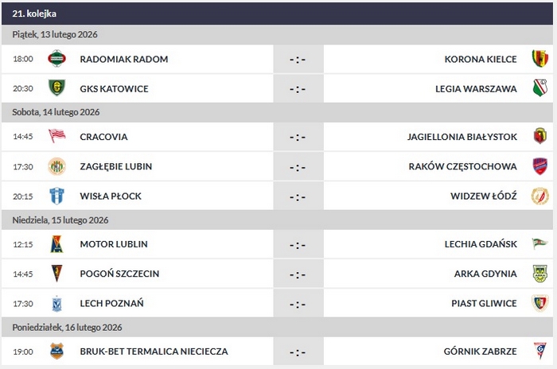The image size is (557, 369).
Task: Click the Widzew Łódź club crest
Action: [x=540, y=196]
